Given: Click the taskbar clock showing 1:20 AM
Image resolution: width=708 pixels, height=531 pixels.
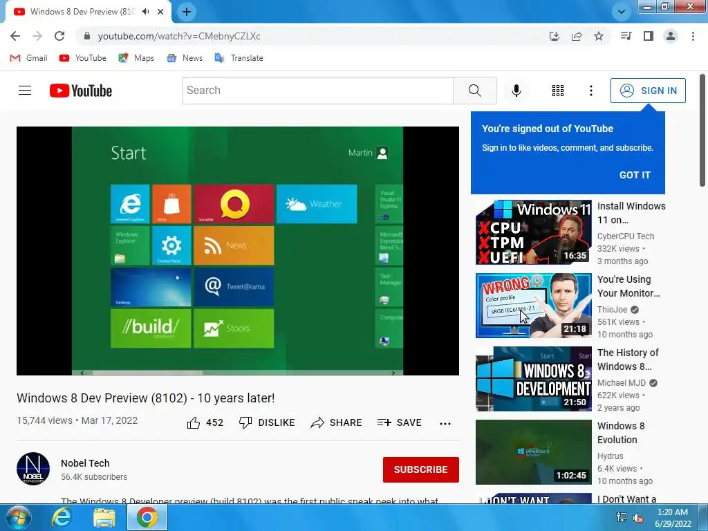Looking at the screenshot, I should [673, 518].
